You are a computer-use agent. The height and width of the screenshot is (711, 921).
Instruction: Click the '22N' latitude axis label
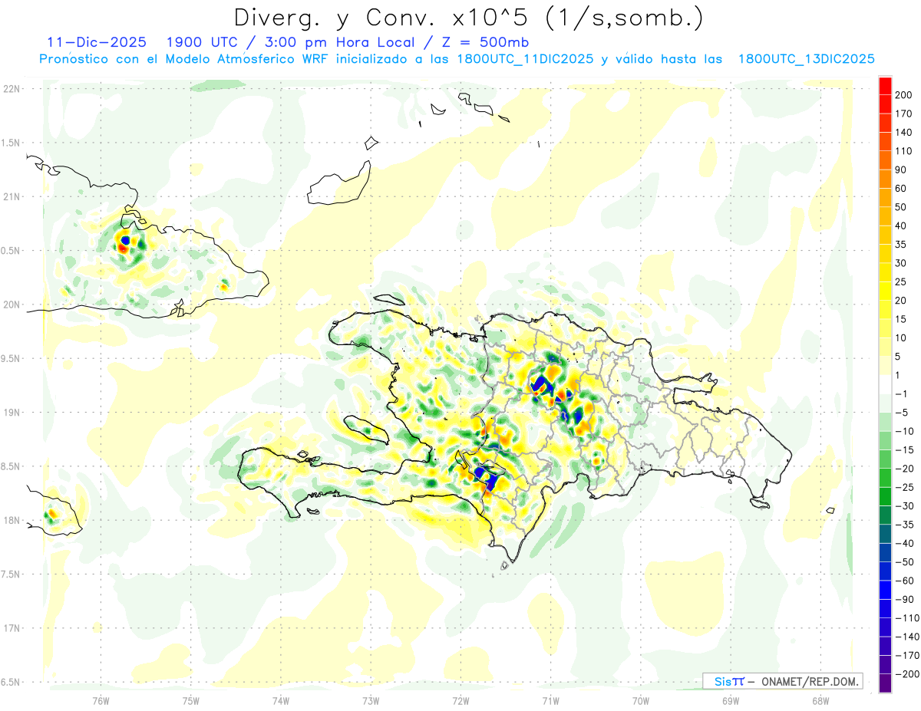[x=12, y=89]
